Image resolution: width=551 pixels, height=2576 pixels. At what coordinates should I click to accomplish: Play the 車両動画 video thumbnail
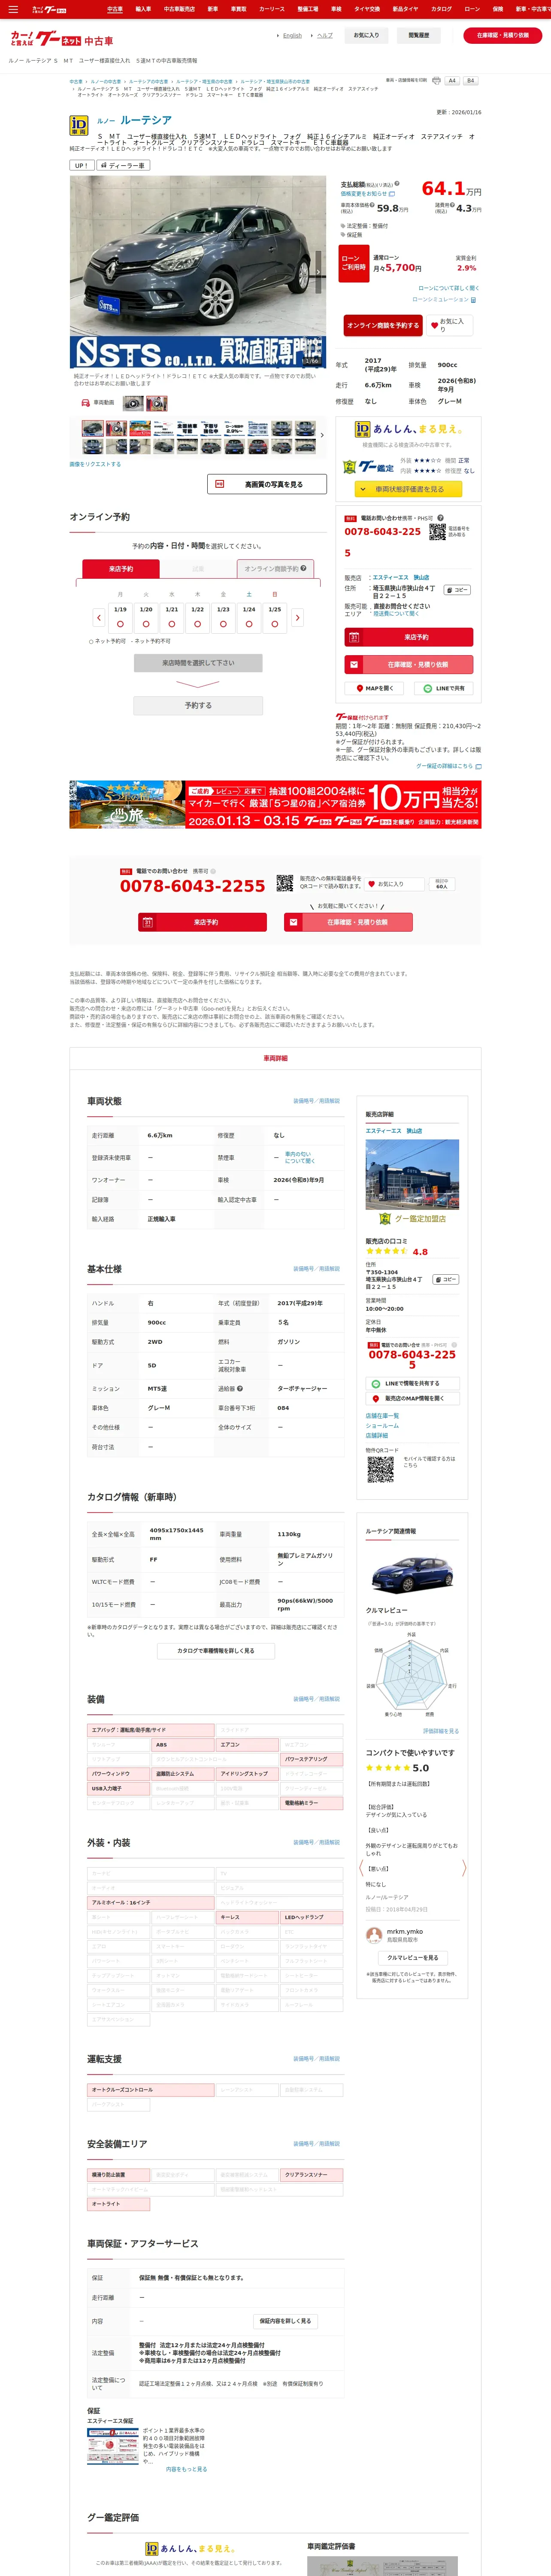point(133,403)
